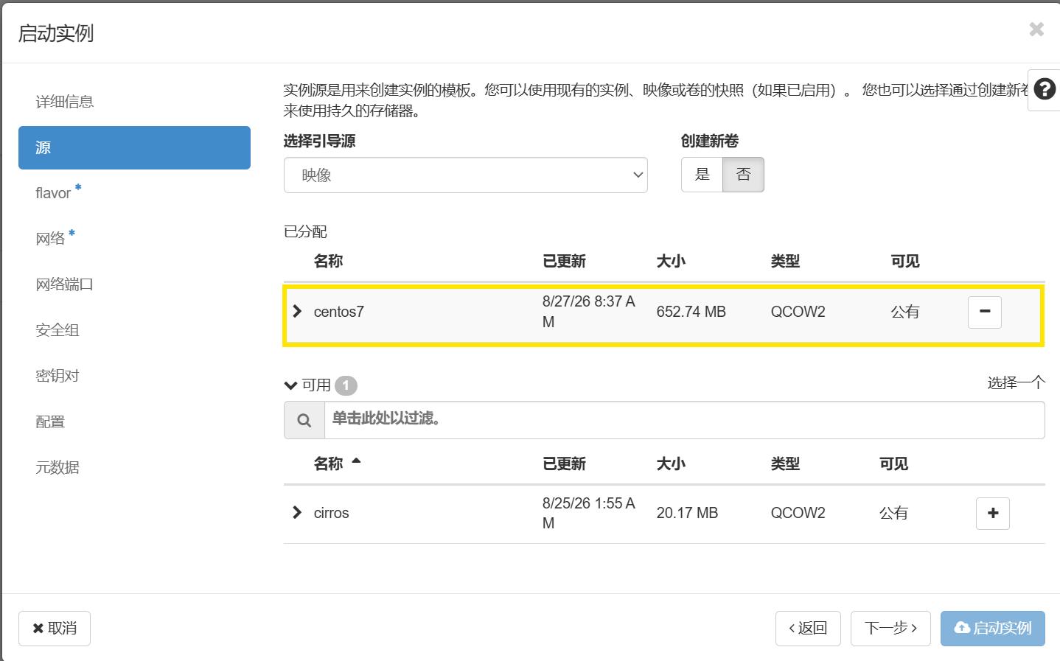Screen dimensions: 1060x661
Task: Click QCOW2 type in centos7 row
Action: pos(798,312)
